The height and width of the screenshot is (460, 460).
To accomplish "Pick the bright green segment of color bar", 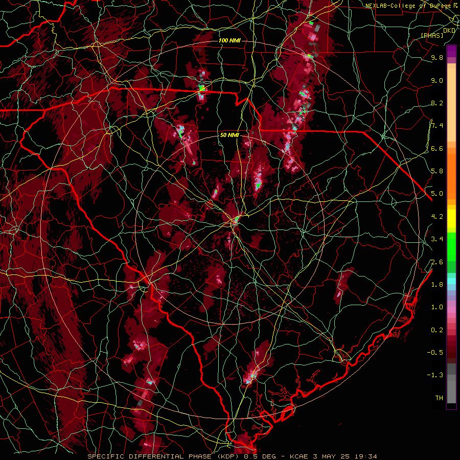I will click(451, 247).
